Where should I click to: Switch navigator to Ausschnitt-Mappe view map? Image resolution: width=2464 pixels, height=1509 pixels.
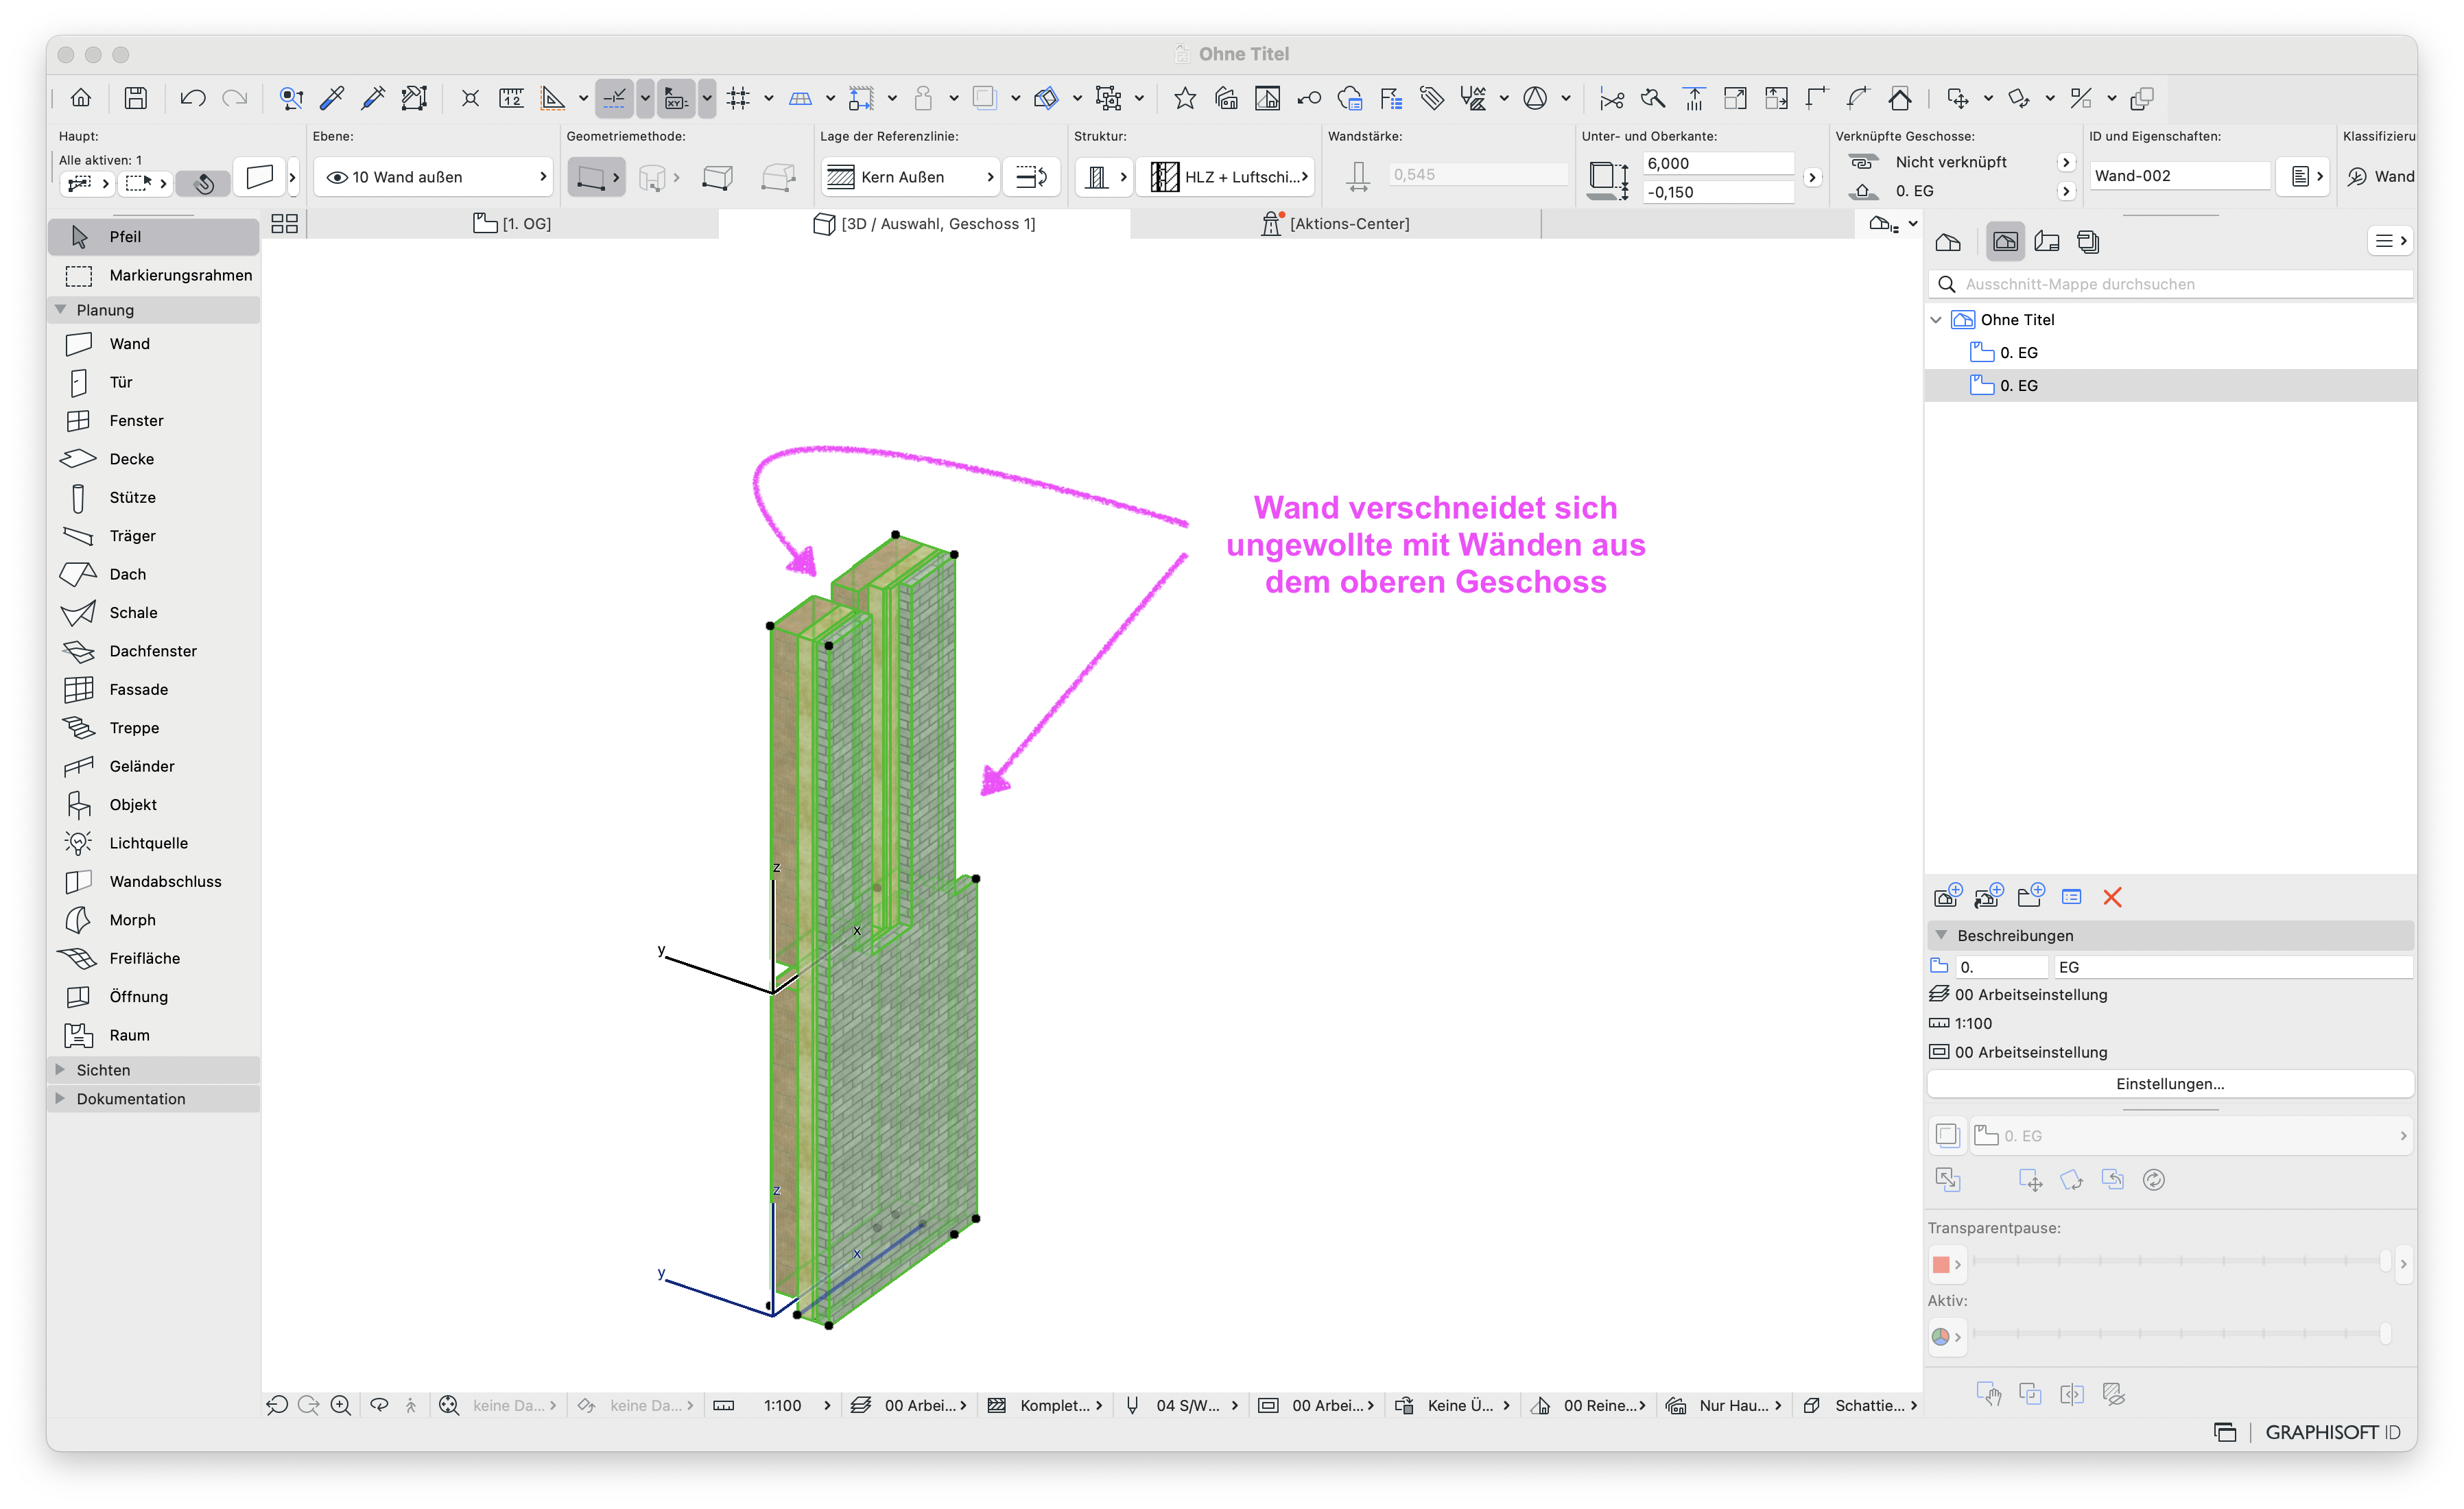[x=2005, y=241]
